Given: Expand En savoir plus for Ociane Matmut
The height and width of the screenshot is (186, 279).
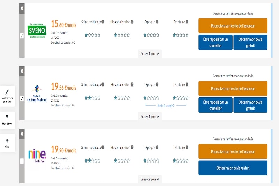Looking at the screenshot, I should pos(150,117).
